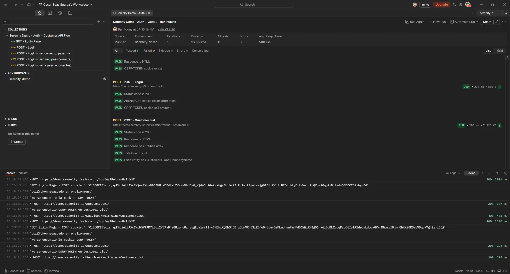Open the History icon in sidebar
Screen dimensions: 510x274
pos(60,13)
